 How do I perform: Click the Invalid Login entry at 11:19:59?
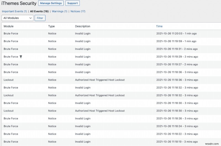83,41
